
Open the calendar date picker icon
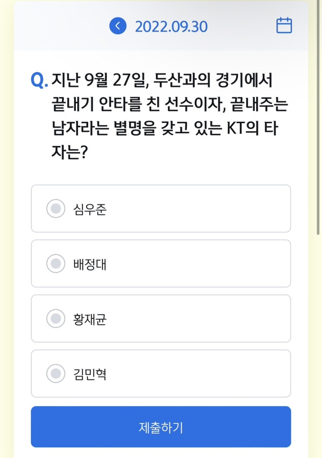(284, 26)
